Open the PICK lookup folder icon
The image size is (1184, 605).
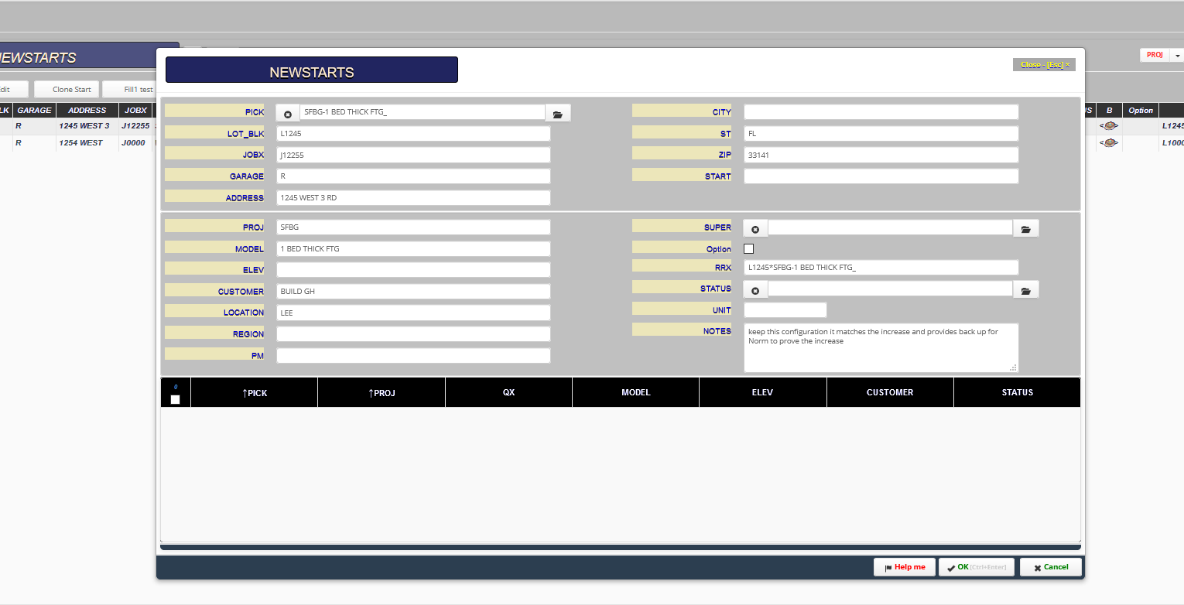[x=558, y=114]
